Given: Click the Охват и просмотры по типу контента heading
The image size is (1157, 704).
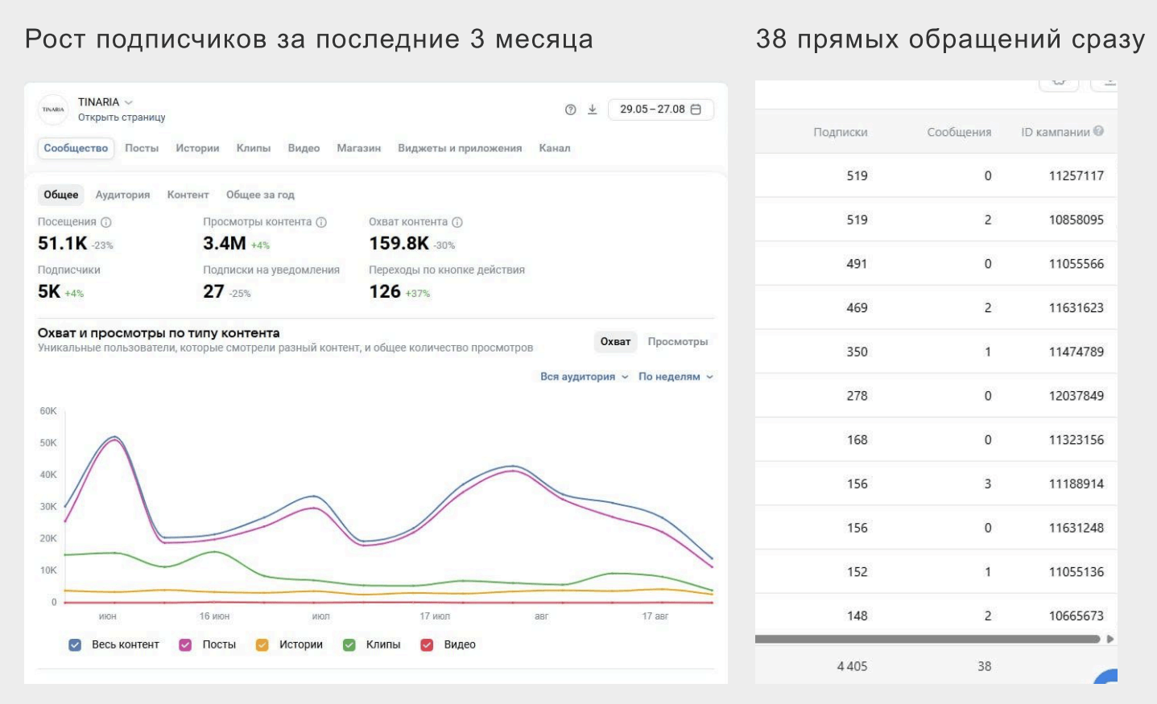Looking at the screenshot, I should tap(159, 333).
